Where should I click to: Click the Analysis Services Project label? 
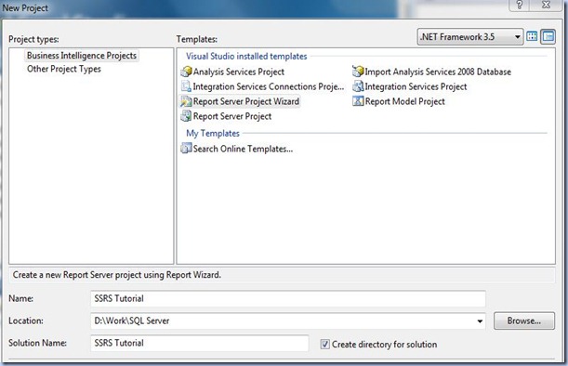point(238,72)
